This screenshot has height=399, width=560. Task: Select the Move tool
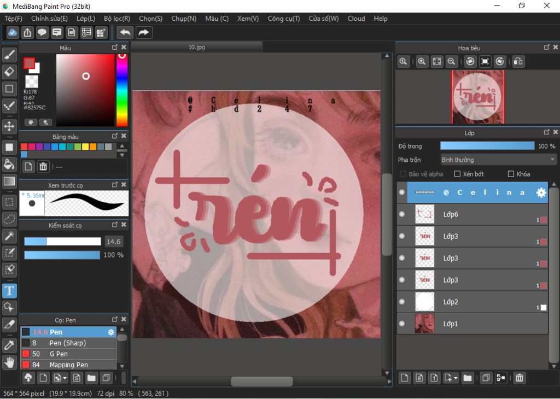point(9,126)
